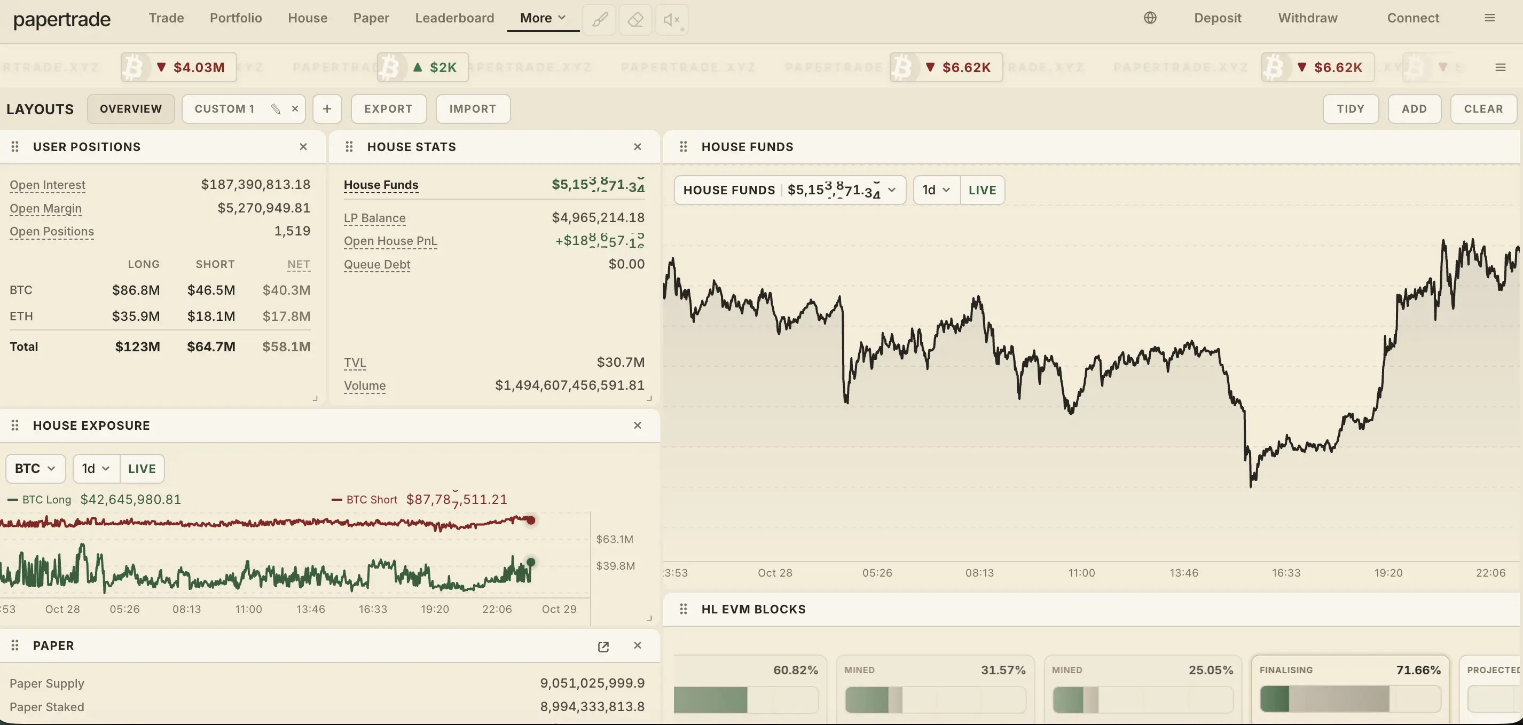
Task: Add a new layout with plus button
Action: [327, 109]
